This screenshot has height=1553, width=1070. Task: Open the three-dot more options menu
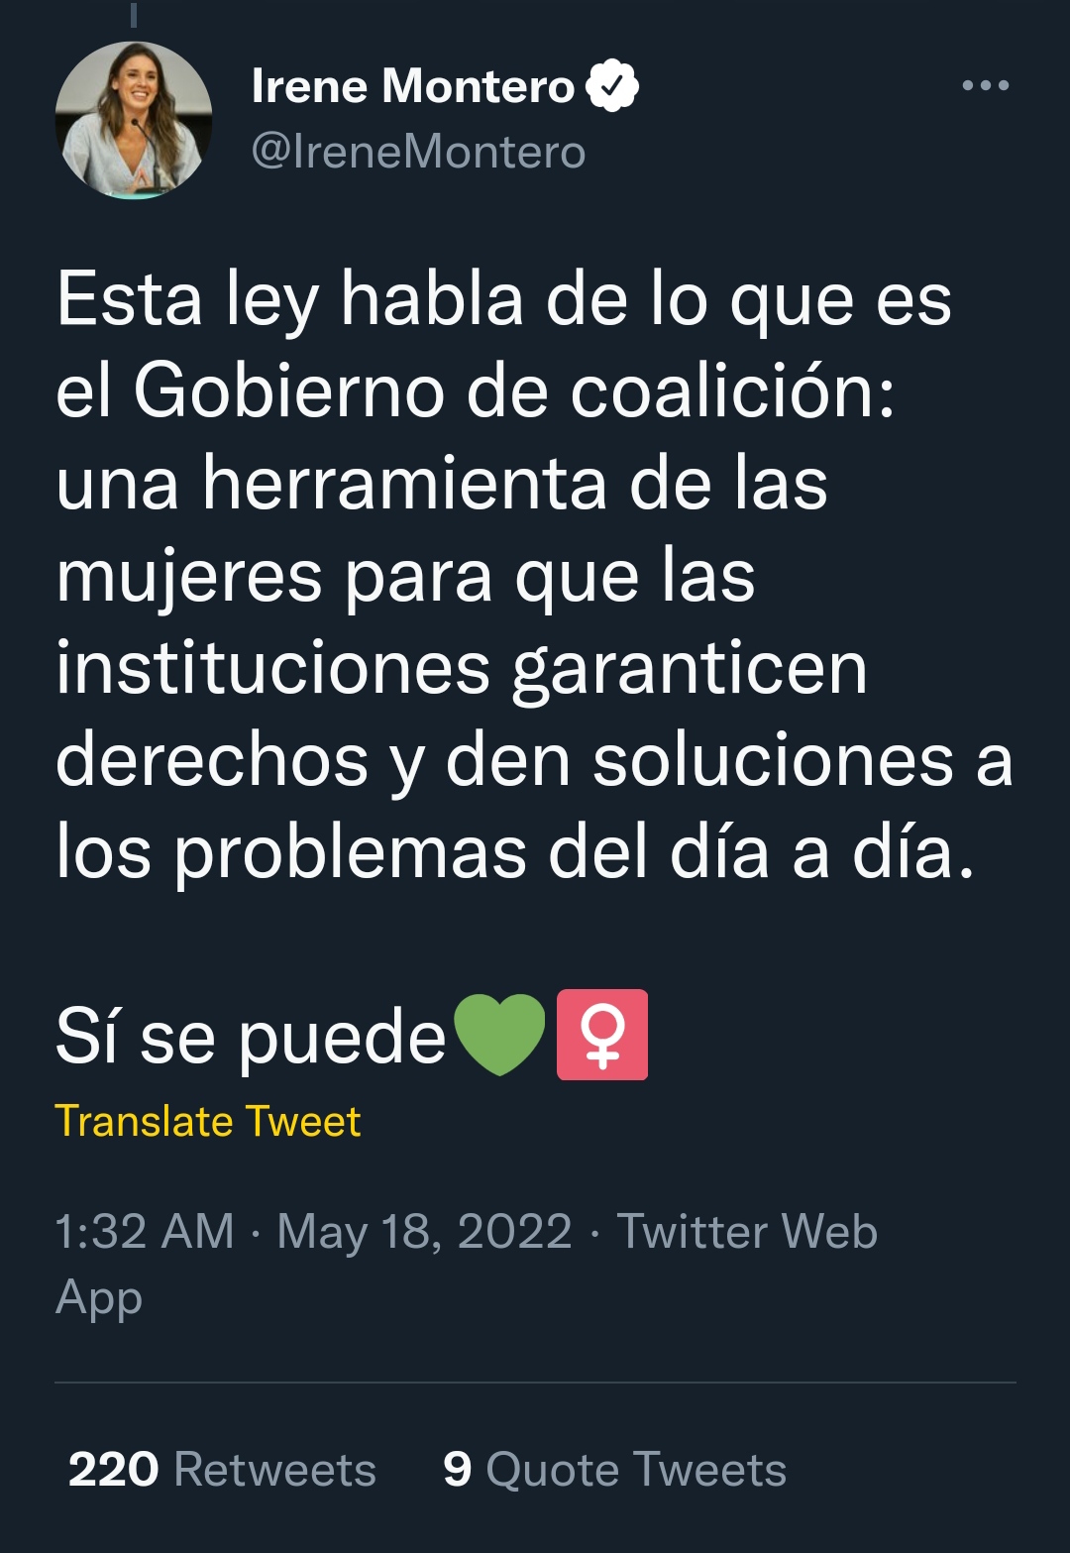click(986, 85)
